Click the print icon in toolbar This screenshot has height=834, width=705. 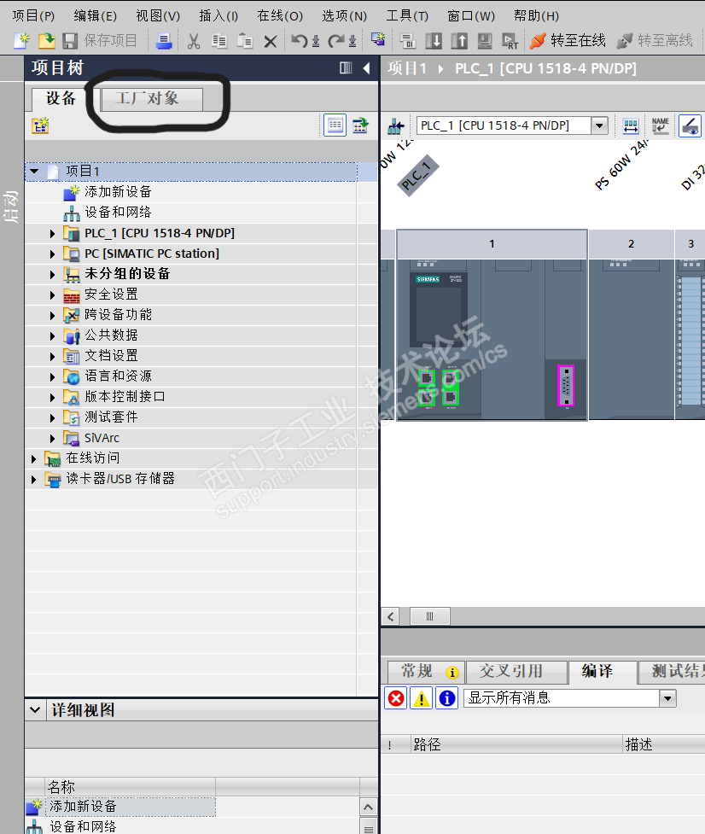[164, 41]
